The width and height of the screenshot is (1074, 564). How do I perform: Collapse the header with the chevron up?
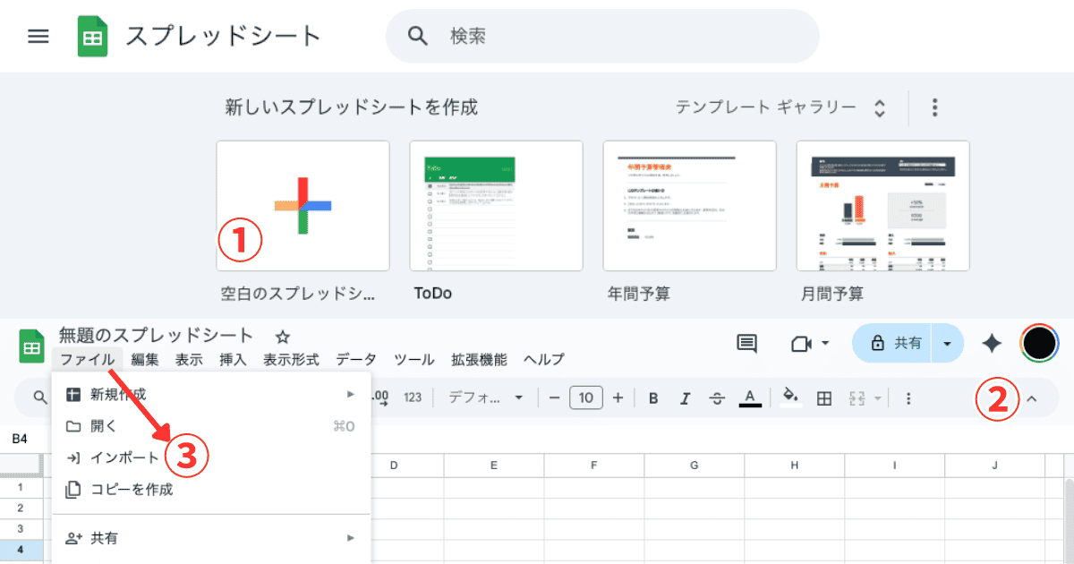click(x=1031, y=399)
